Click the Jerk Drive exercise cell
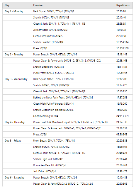This screenshot has width=134, height=187. (x=72, y=171)
